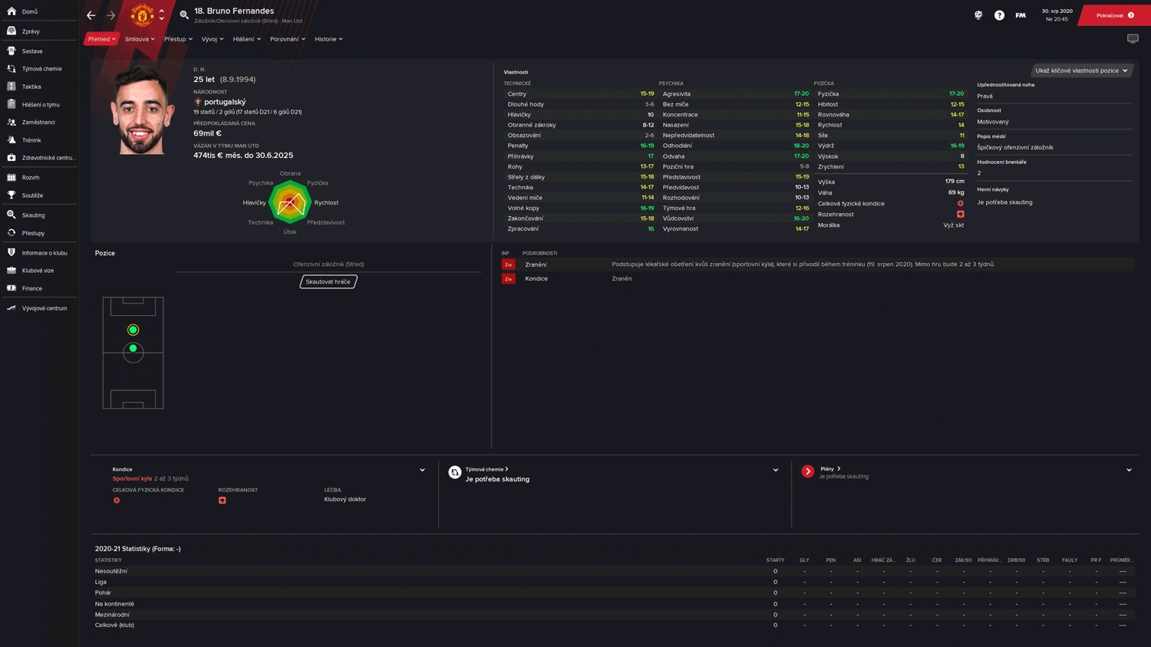Expand the Kondice panel chevron
Viewport: 1151px width, 647px height.
[422, 470]
